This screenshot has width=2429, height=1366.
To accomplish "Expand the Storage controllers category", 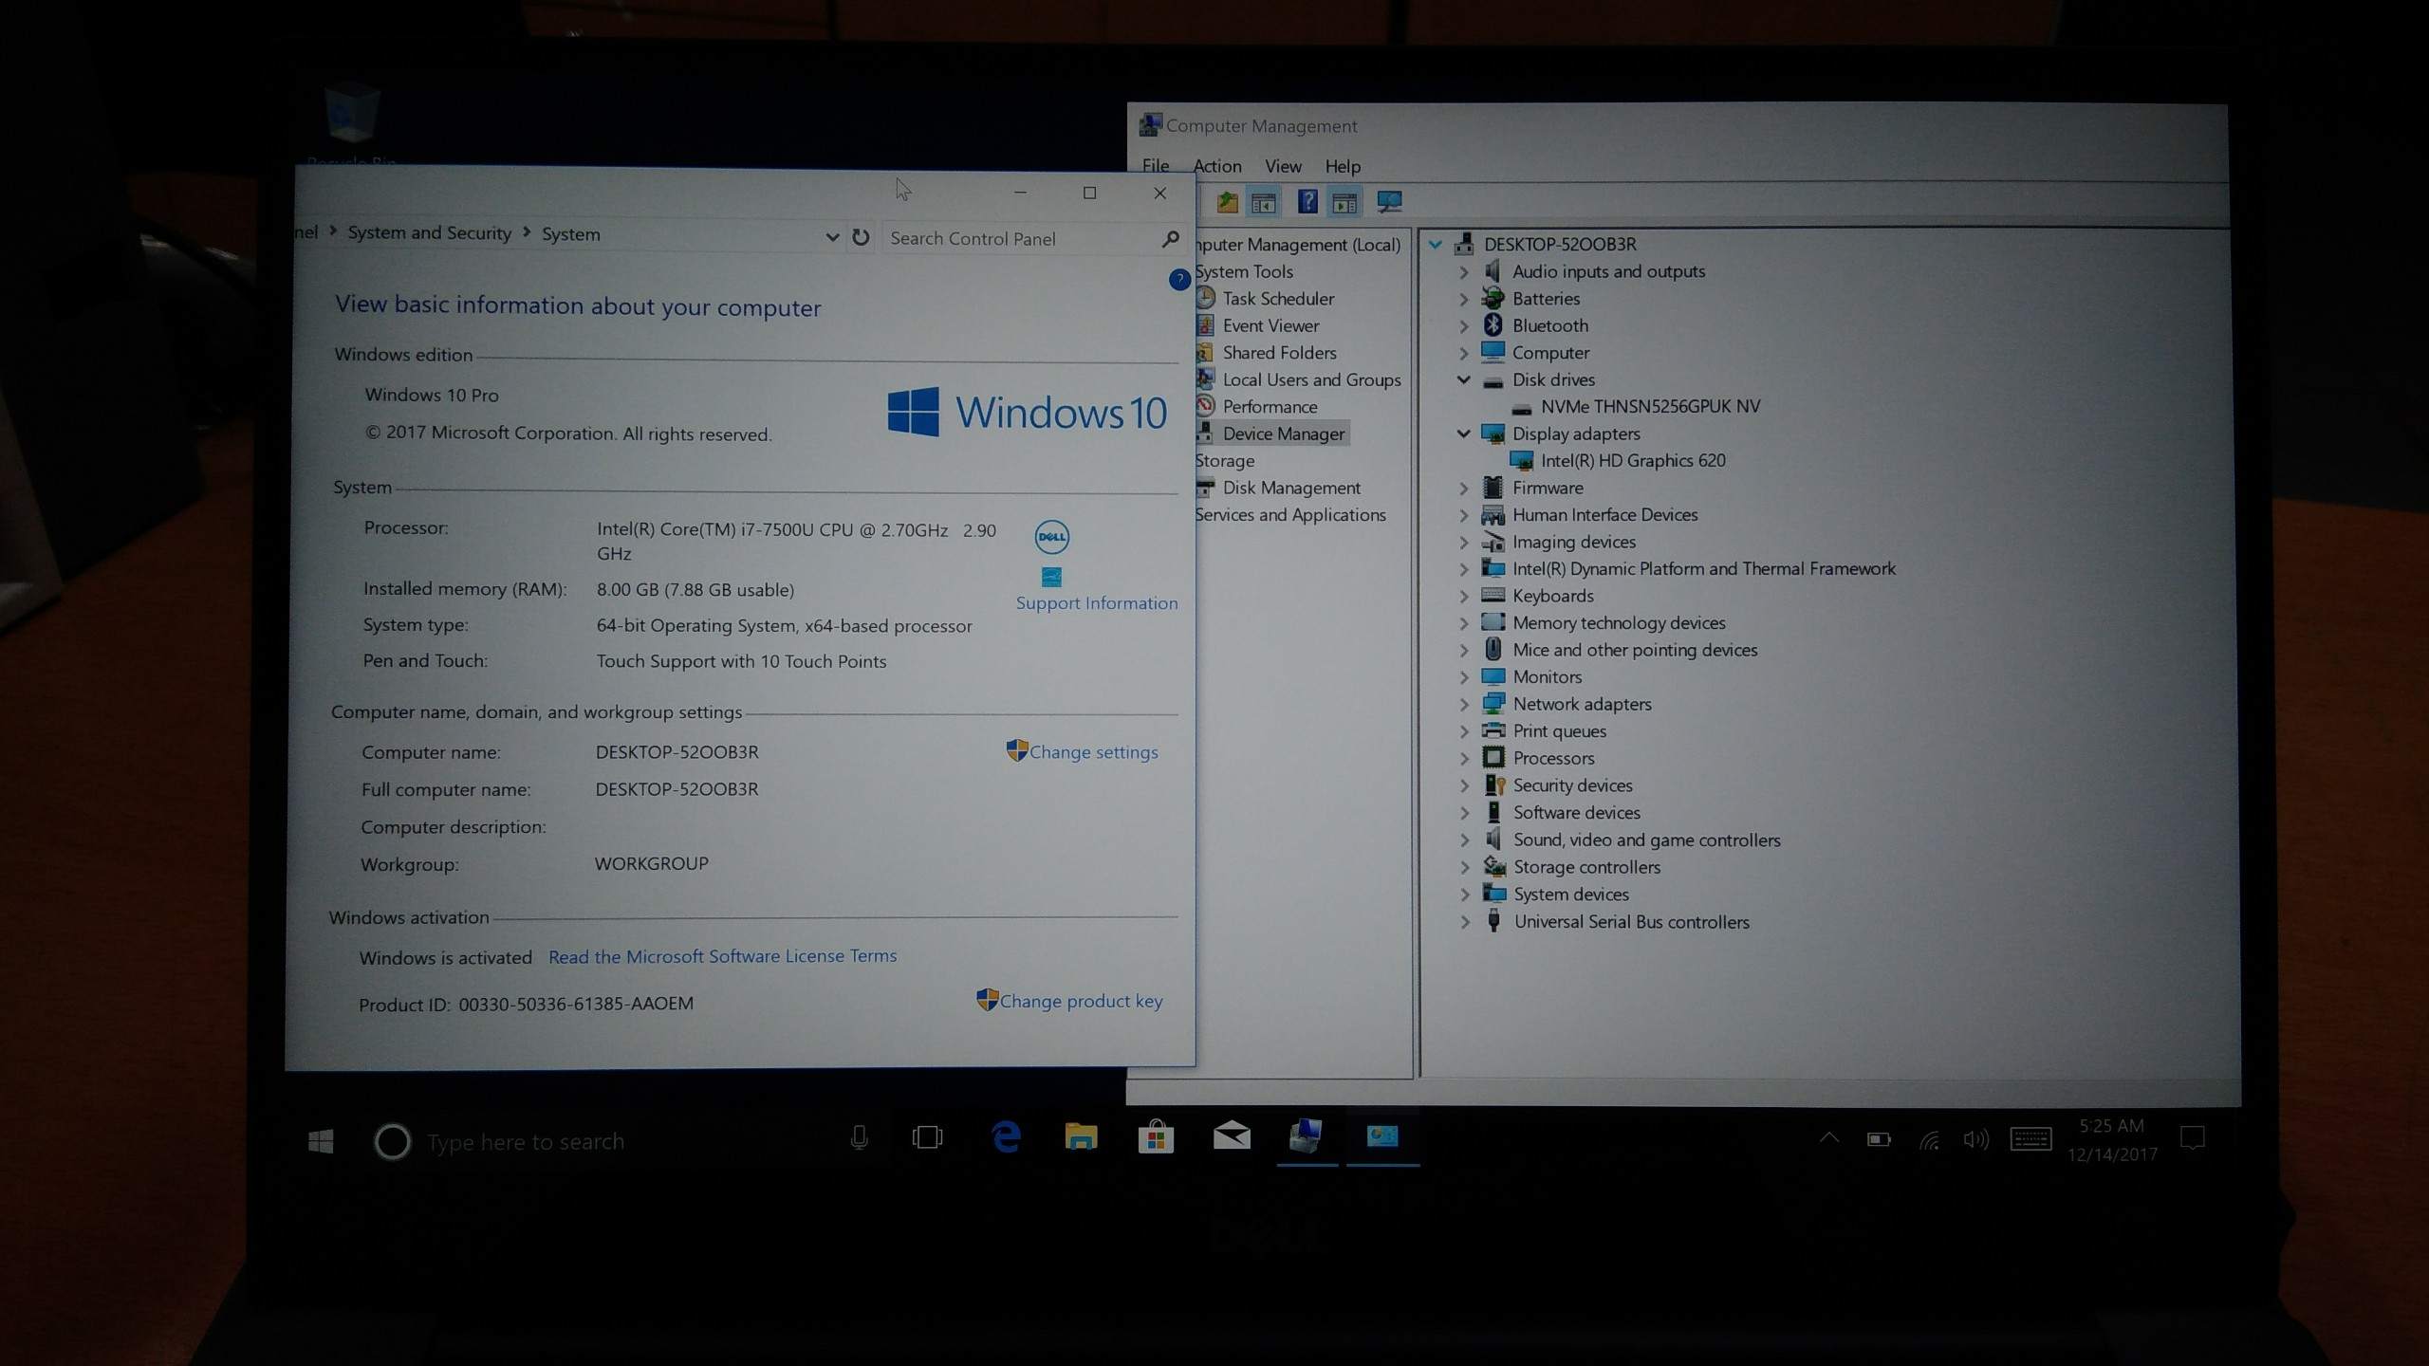I will [x=1464, y=867].
